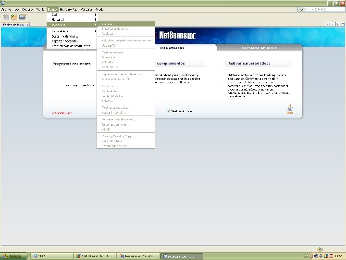Open the Depurar menu
The height and width of the screenshot is (260, 346).
click(27, 9)
